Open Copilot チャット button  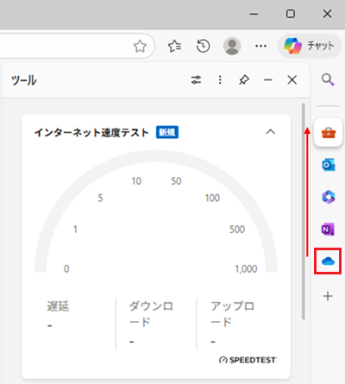point(310,46)
